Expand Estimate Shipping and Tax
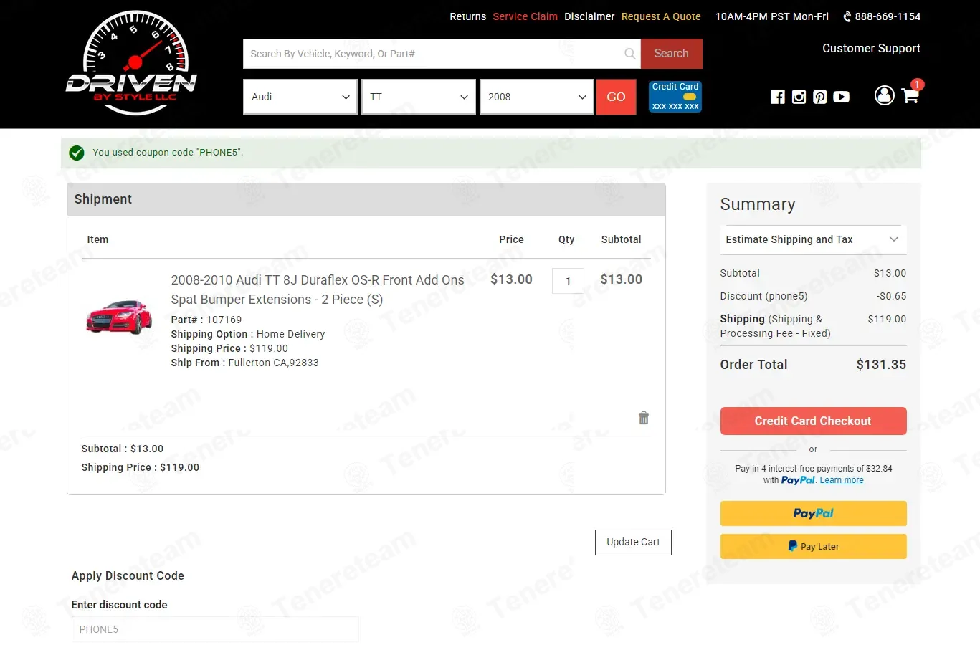This screenshot has height=650, width=980. [x=813, y=239]
